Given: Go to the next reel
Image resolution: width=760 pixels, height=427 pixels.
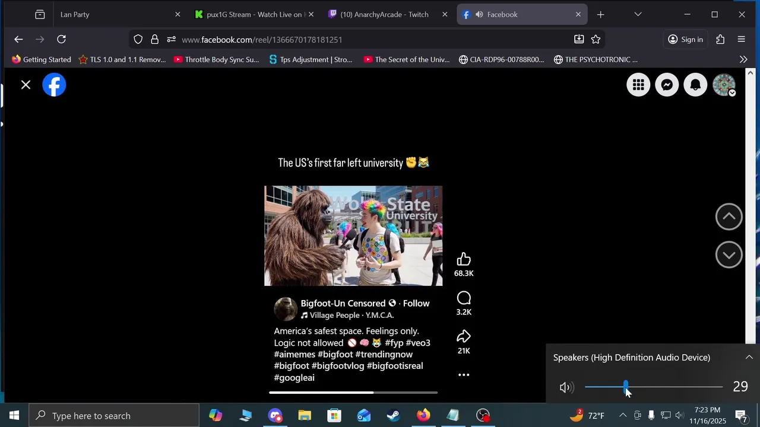Looking at the screenshot, I should tap(729, 254).
